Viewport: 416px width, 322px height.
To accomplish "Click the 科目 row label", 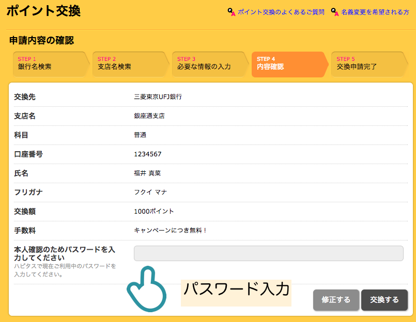I will pyautogui.click(x=21, y=135).
